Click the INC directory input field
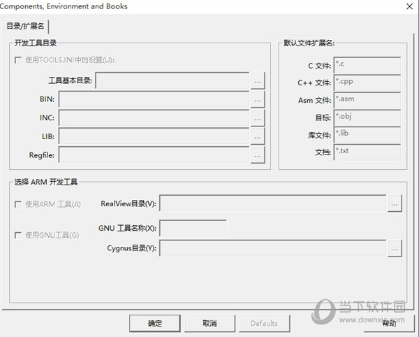 tap(154, 118)
